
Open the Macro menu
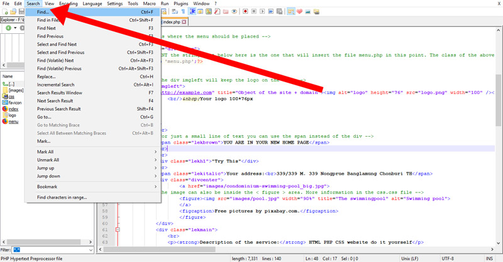click(x=149, y=4)
